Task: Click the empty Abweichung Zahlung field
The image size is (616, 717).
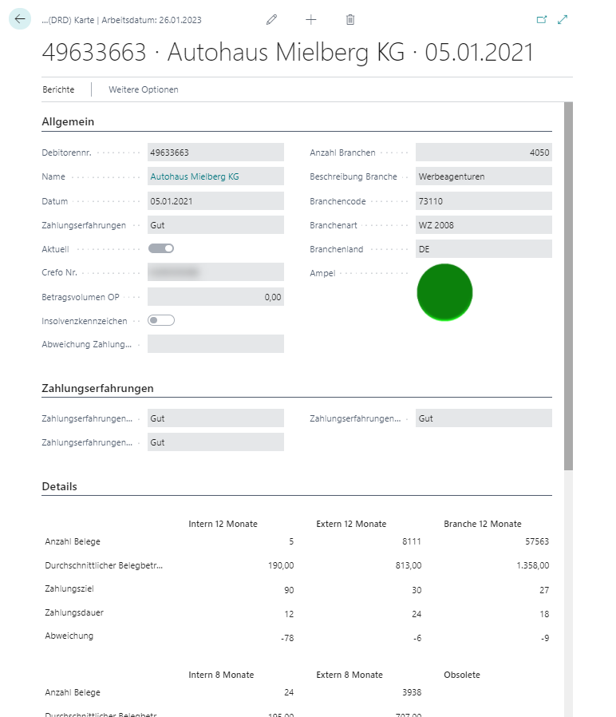Action: point(215,344)
